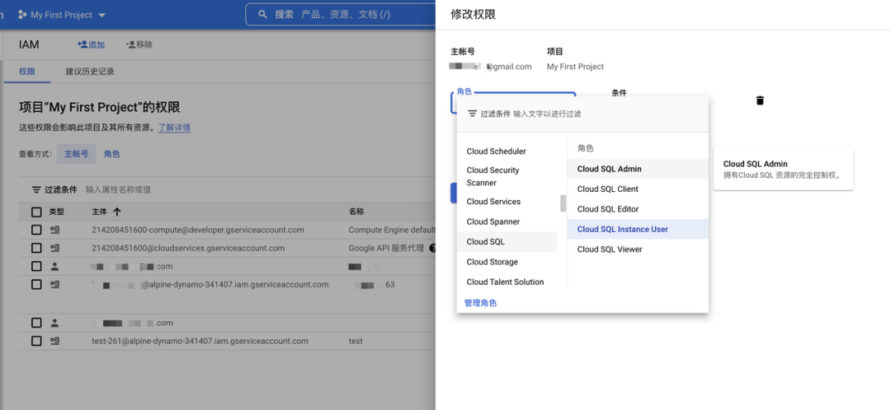Click the add-person icon next to 添加
Viewport: 891px width, 410px height.
[82, 44]
